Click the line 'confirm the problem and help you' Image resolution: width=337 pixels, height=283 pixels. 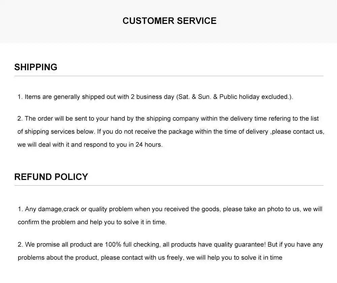(92, 222)
